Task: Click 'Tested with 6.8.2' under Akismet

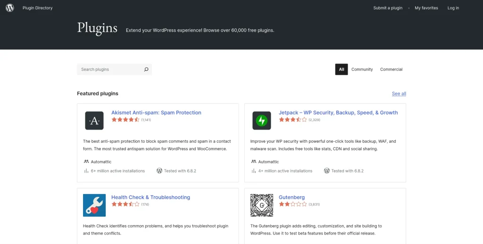Action: 180,171
